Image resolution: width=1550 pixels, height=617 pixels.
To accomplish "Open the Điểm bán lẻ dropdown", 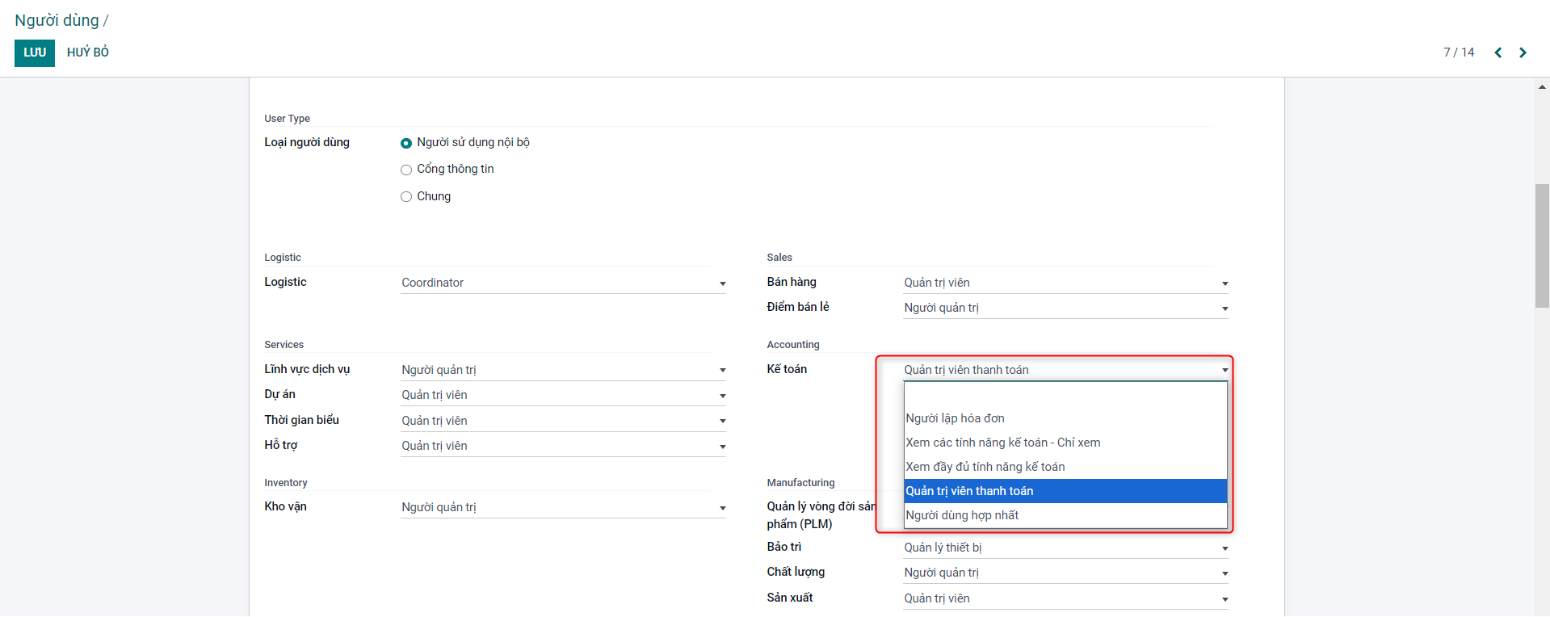I will [1065, 308].
